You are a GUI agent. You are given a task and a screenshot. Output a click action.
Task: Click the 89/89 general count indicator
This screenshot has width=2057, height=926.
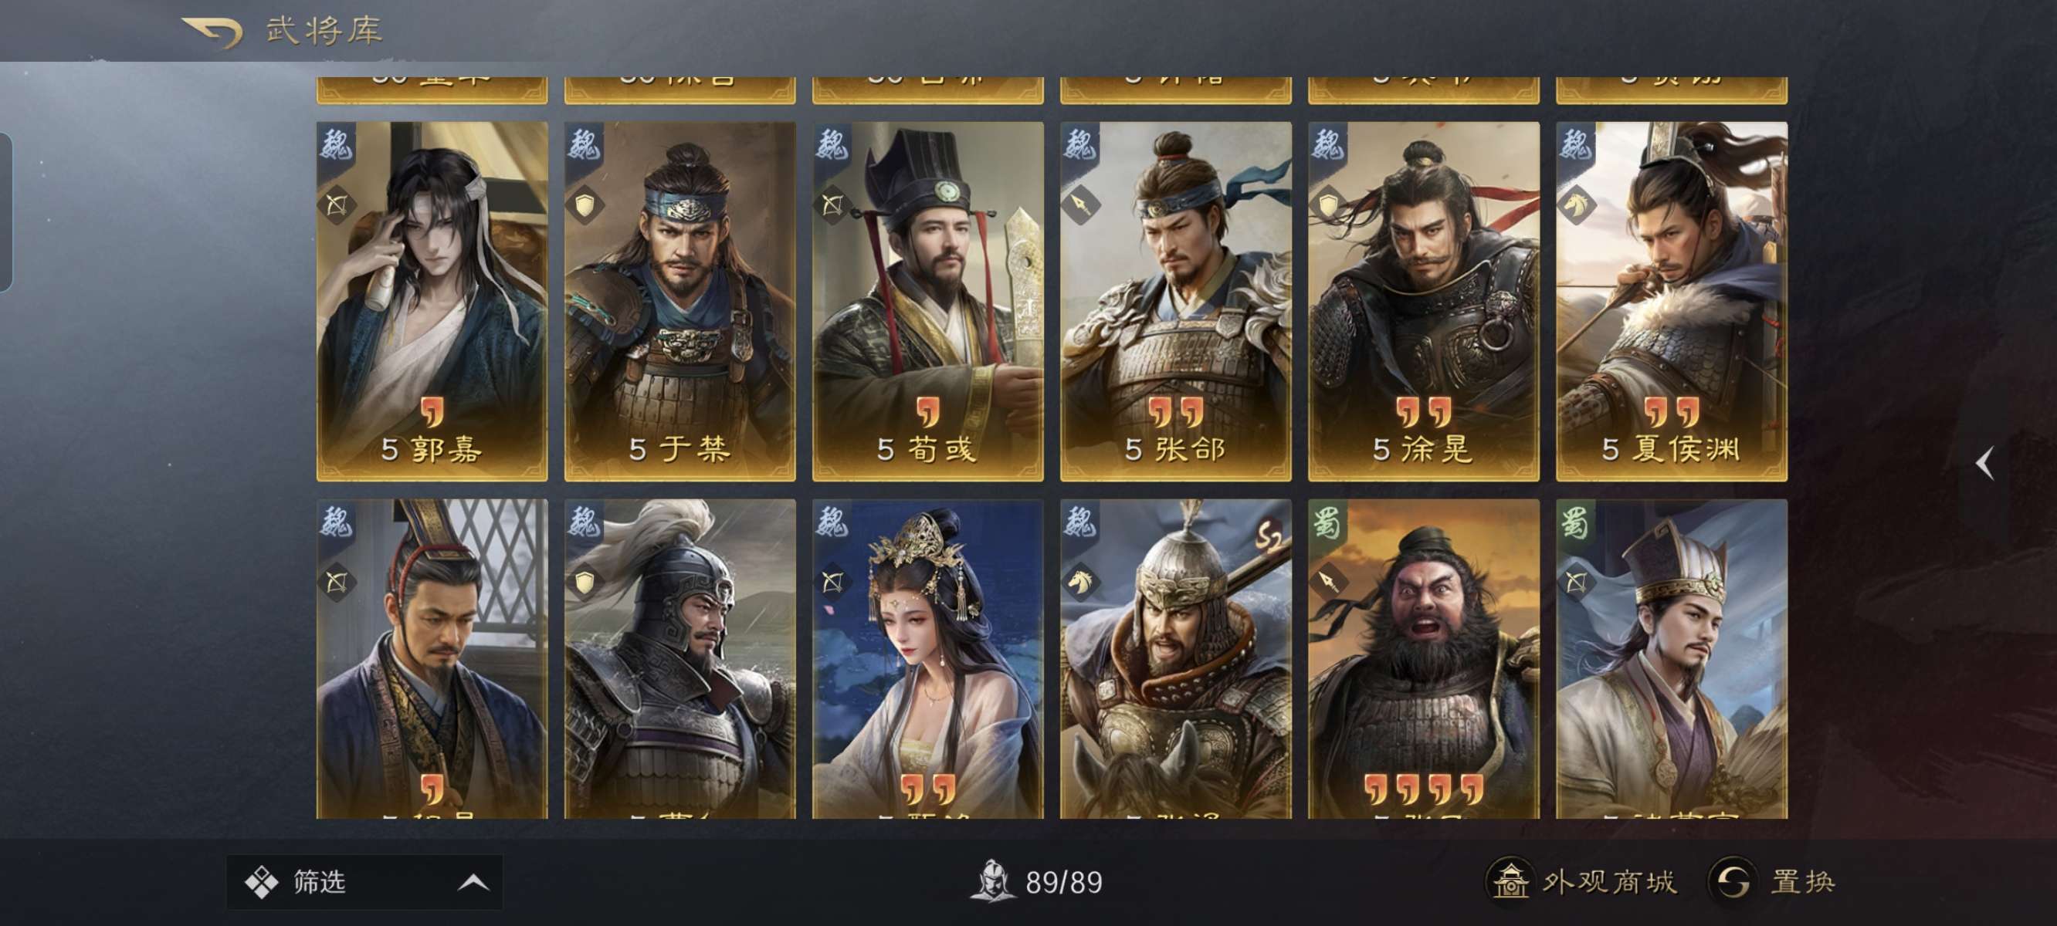click(x=1037, y=881)
